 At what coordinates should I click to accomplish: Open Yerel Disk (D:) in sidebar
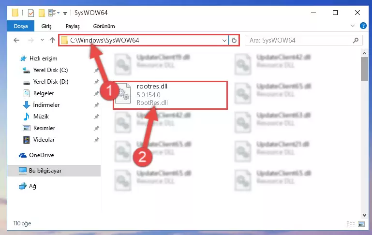click(x=50, y=82)
